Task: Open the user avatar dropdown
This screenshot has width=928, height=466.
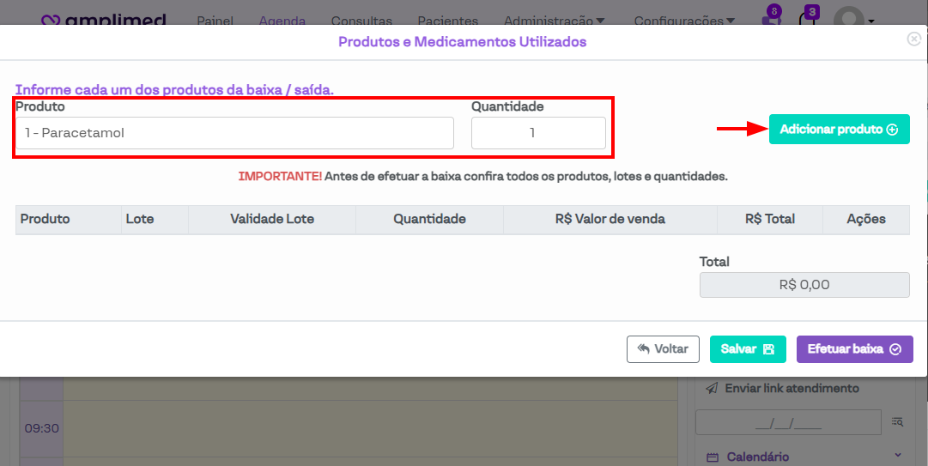Action: [x=852, y=19]
